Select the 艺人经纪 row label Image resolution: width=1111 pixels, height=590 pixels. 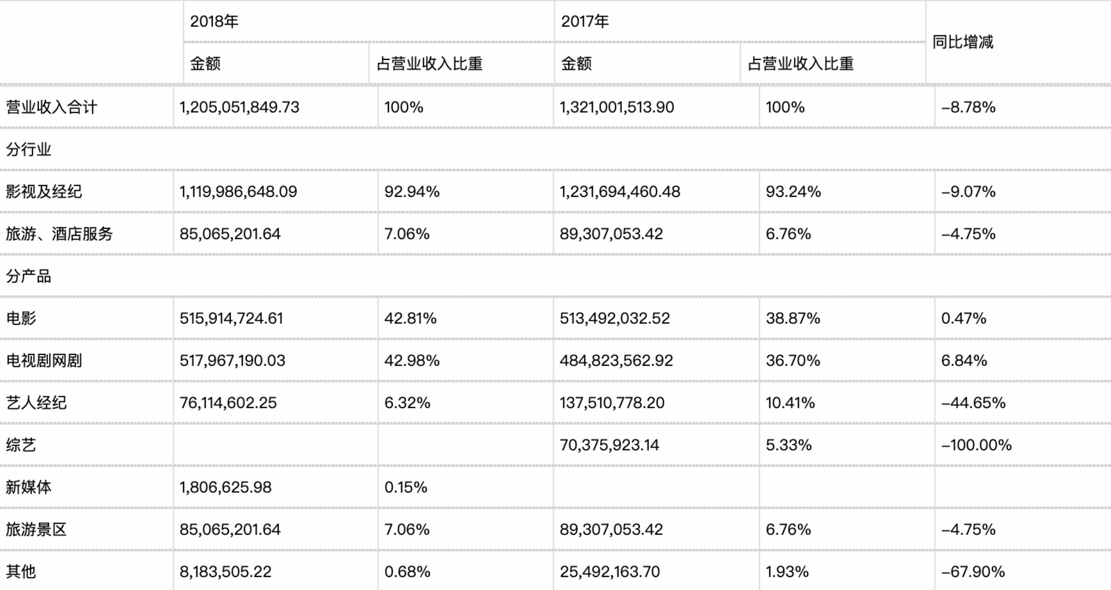[x=36, y=403]
